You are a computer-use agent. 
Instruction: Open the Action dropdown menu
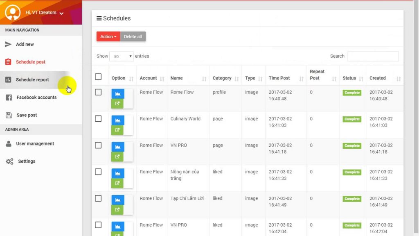click(x=108, y=36)
